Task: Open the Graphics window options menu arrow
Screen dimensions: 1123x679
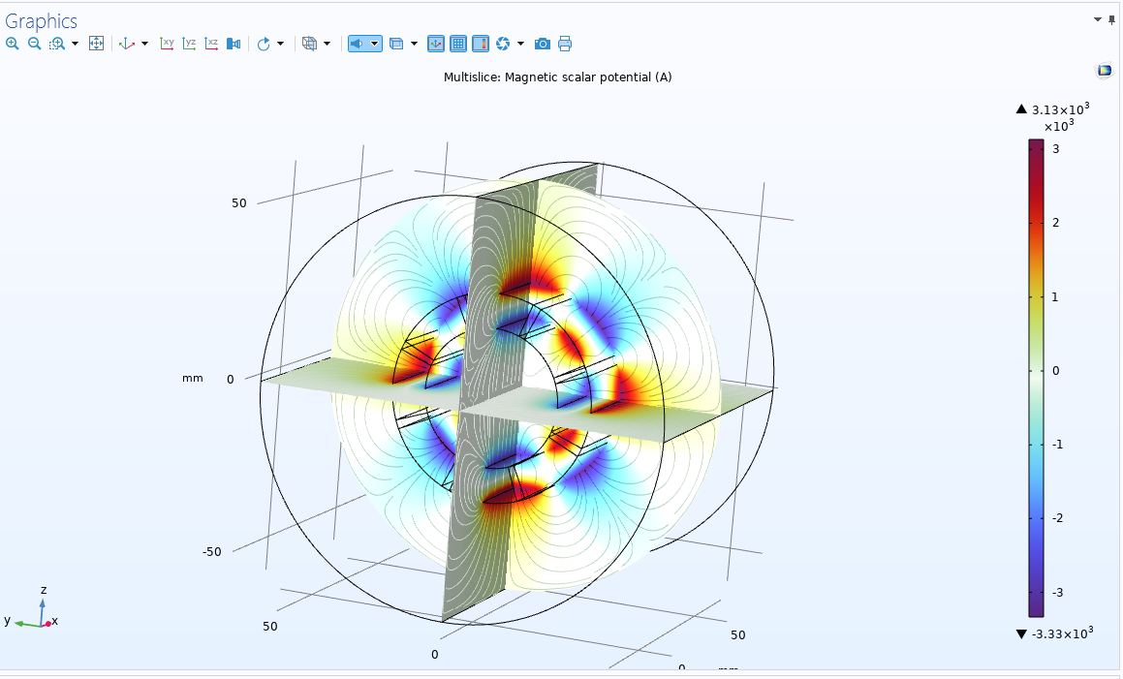Action: point(1098,18)
